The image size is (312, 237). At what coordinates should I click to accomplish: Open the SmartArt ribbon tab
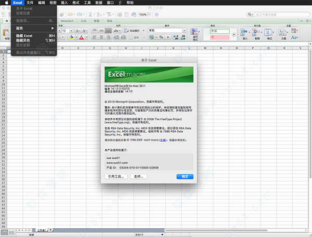click(x=67, y=21)
